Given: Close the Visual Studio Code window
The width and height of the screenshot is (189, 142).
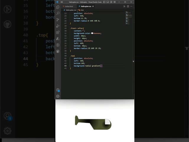Looking at the screenshot, I should click(131, 2).
